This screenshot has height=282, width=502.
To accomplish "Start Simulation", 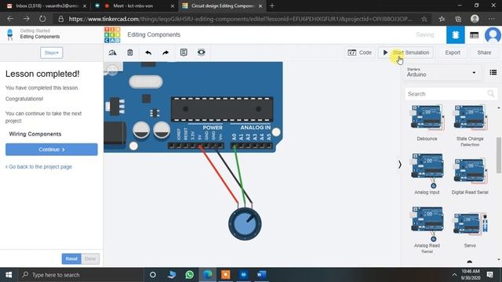I will point(406,52).
